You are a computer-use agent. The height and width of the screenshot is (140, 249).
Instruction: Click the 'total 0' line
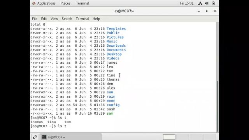coord(38,24)
